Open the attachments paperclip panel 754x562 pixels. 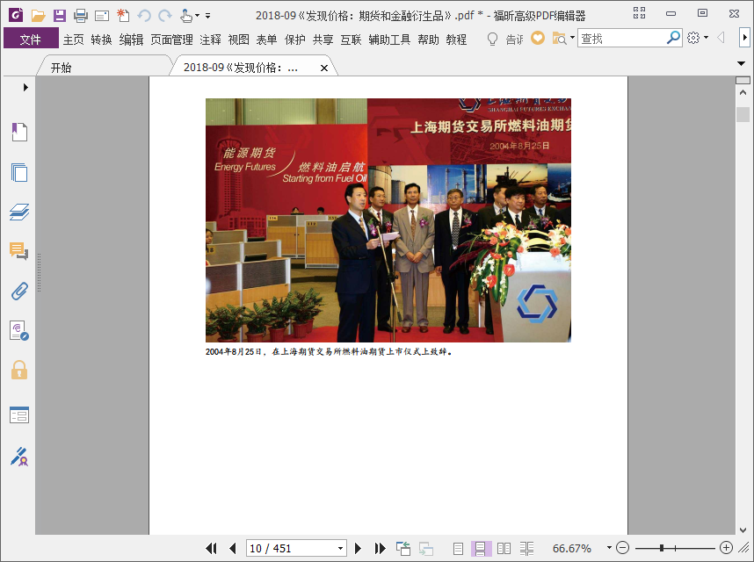click(x=19, y=291)
